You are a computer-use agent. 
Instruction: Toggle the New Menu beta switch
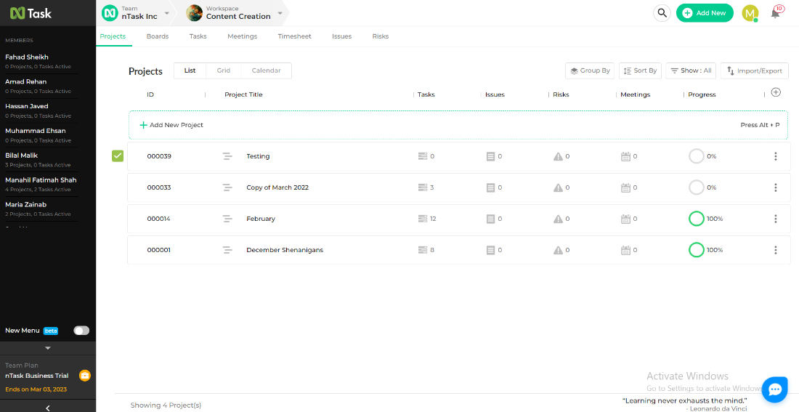tap(81, 331)
